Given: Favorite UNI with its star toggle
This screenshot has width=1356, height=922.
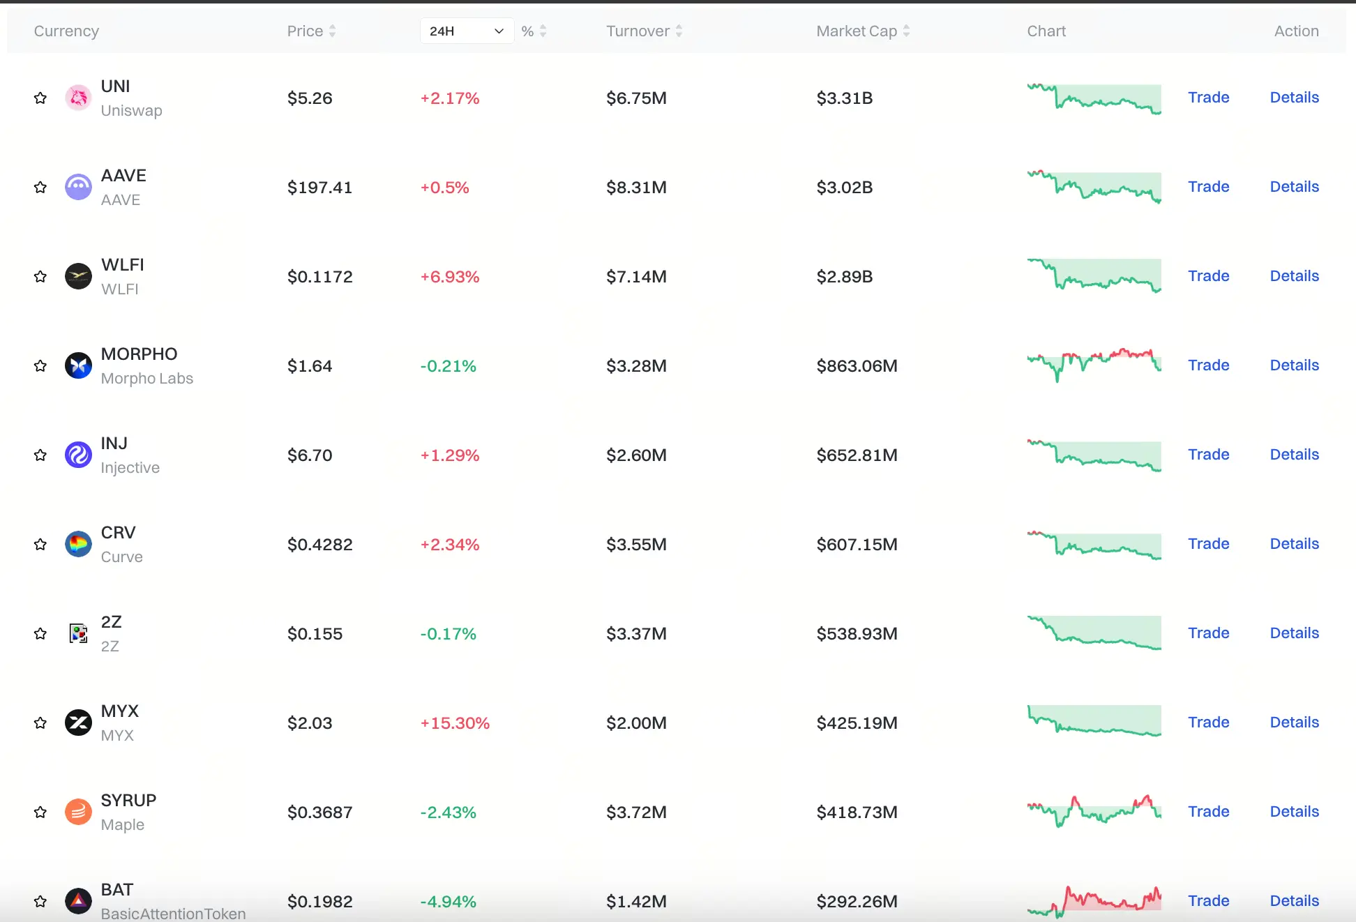Looking at the screenshot, I should pos(40,98).
